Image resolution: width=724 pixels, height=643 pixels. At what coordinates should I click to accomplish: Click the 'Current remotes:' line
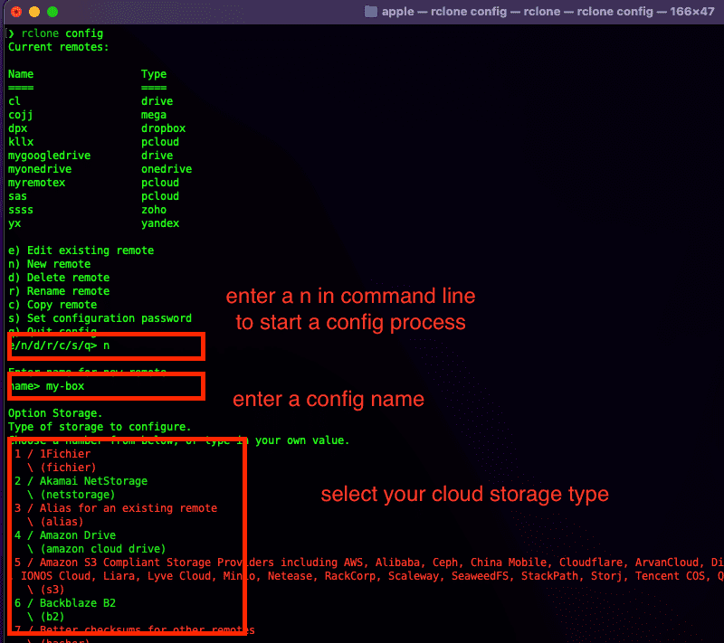coord(58,47)
